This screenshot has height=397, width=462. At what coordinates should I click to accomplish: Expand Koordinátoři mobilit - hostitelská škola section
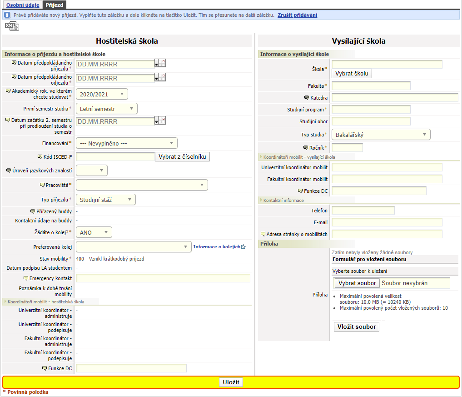click(44, 302)
